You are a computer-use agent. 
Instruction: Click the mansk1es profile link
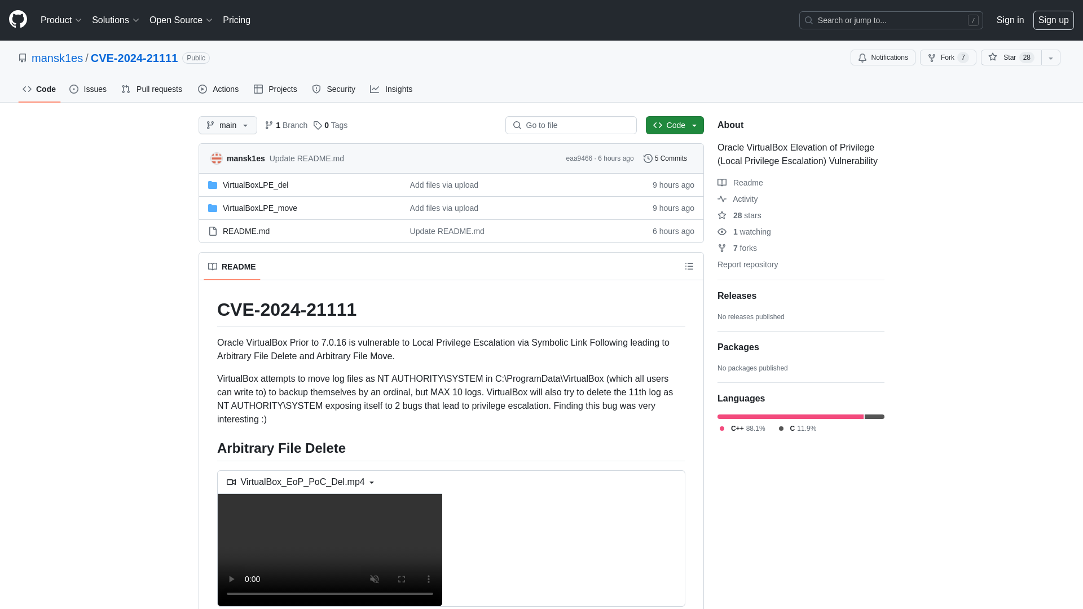tap(58, 58)
